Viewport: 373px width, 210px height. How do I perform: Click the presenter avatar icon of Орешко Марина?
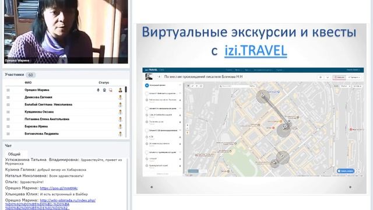121,90
